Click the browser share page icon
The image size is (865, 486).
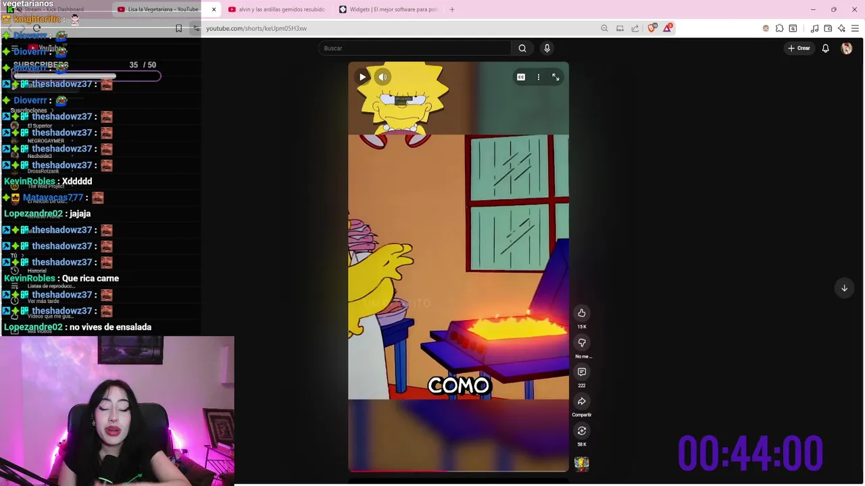click(x=635, y=28)
